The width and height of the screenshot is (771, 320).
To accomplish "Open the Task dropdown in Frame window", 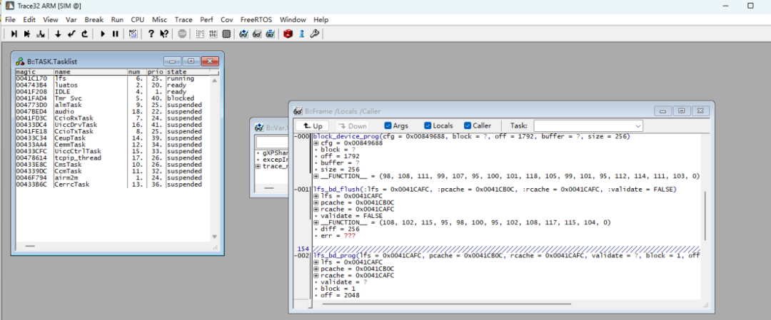I will point(588,126).
